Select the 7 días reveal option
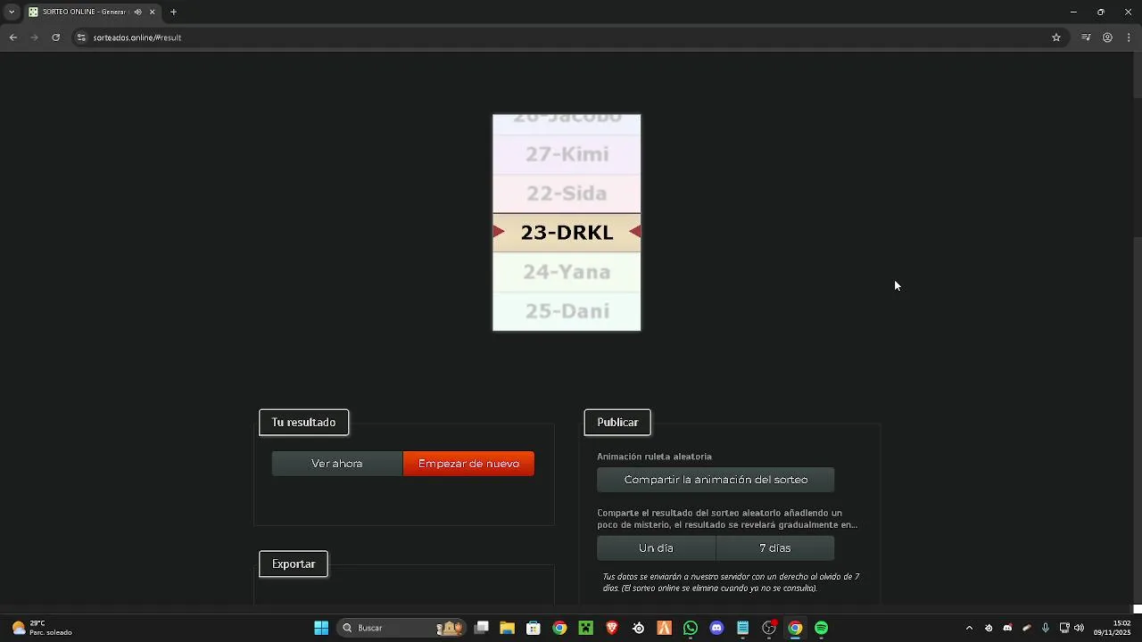The height and width of the screenshot is (642, 1142). [775, 548]
